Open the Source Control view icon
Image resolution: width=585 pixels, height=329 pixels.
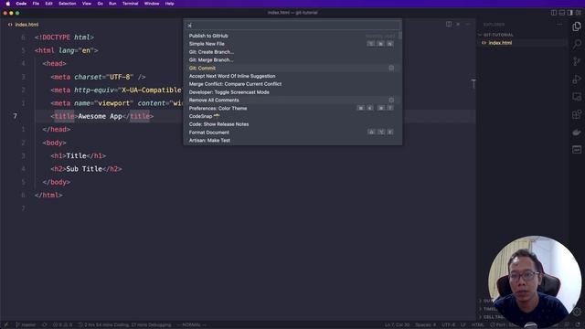[x=577, y=61]
